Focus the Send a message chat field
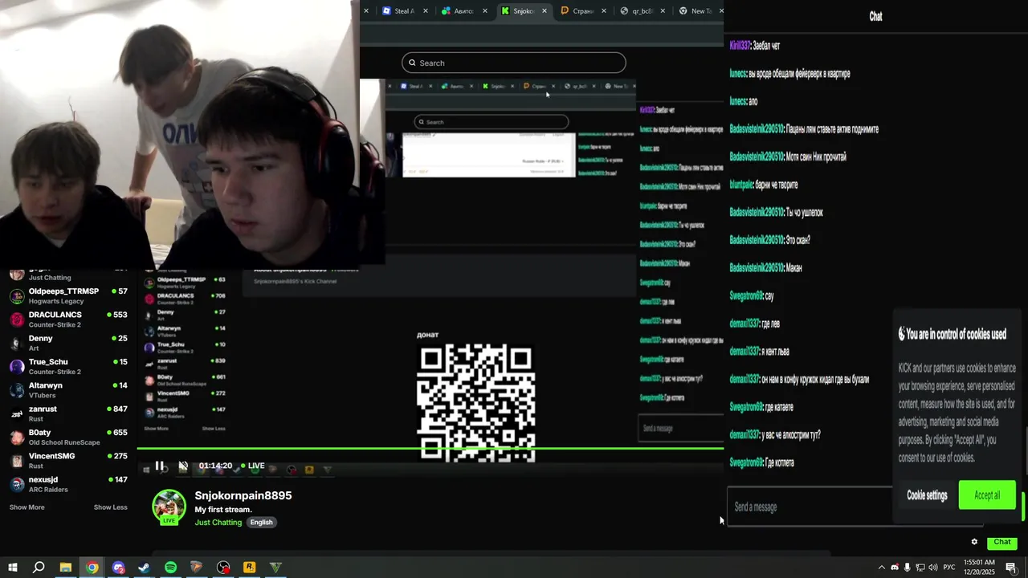1028x578 pixels. (x=810, y=507)
